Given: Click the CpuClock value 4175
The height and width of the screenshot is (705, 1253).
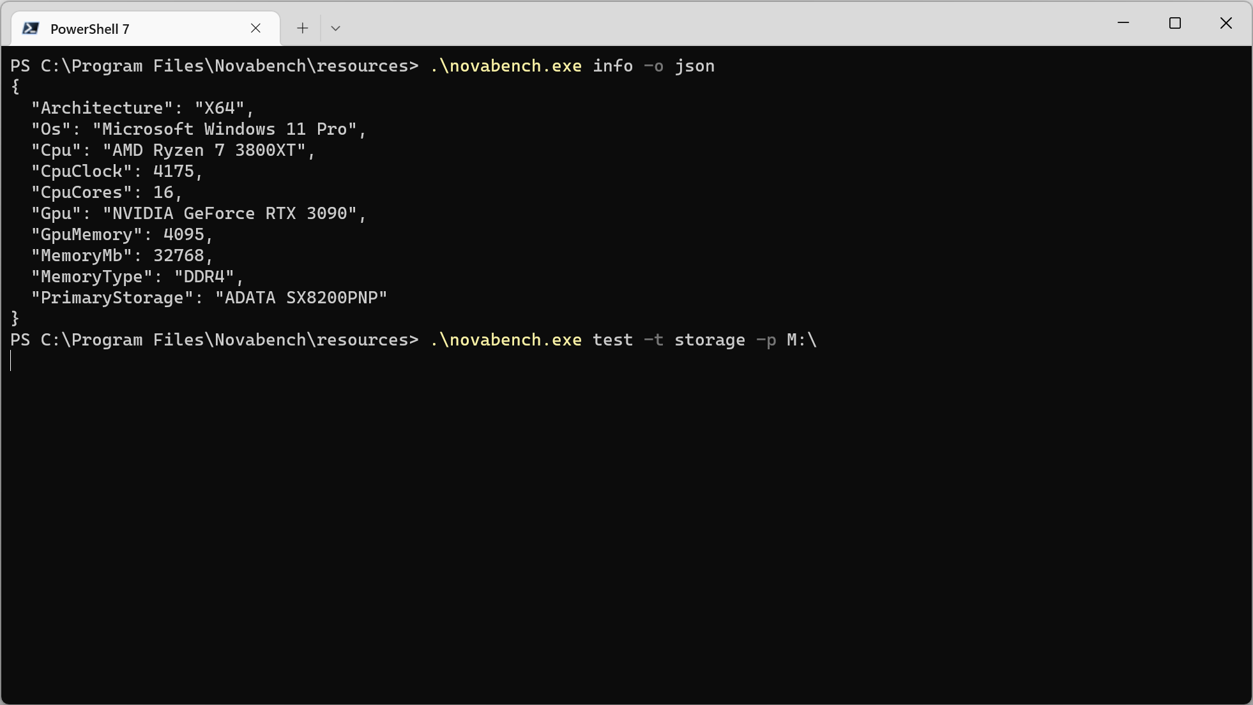Looking at the screenshot, I should [x=173, y=172].
